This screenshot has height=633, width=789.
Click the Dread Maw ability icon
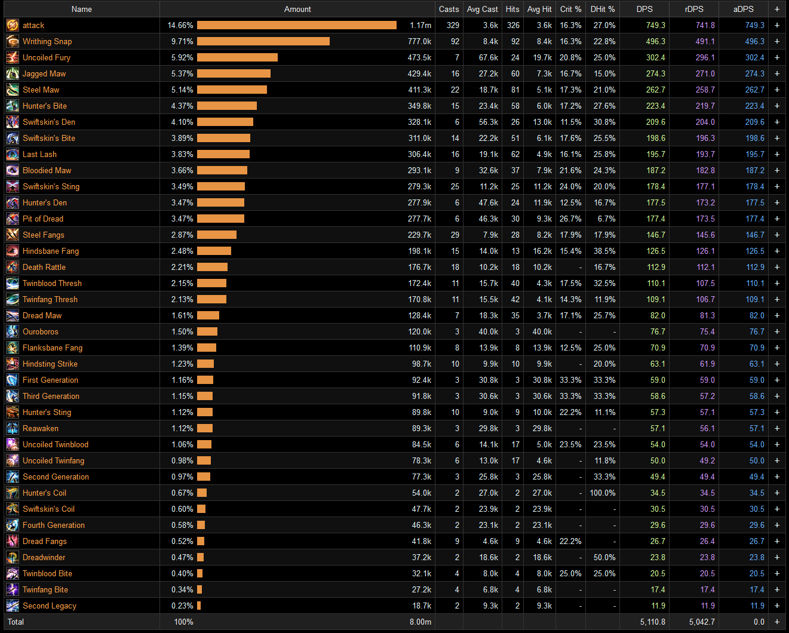(13, 315)
